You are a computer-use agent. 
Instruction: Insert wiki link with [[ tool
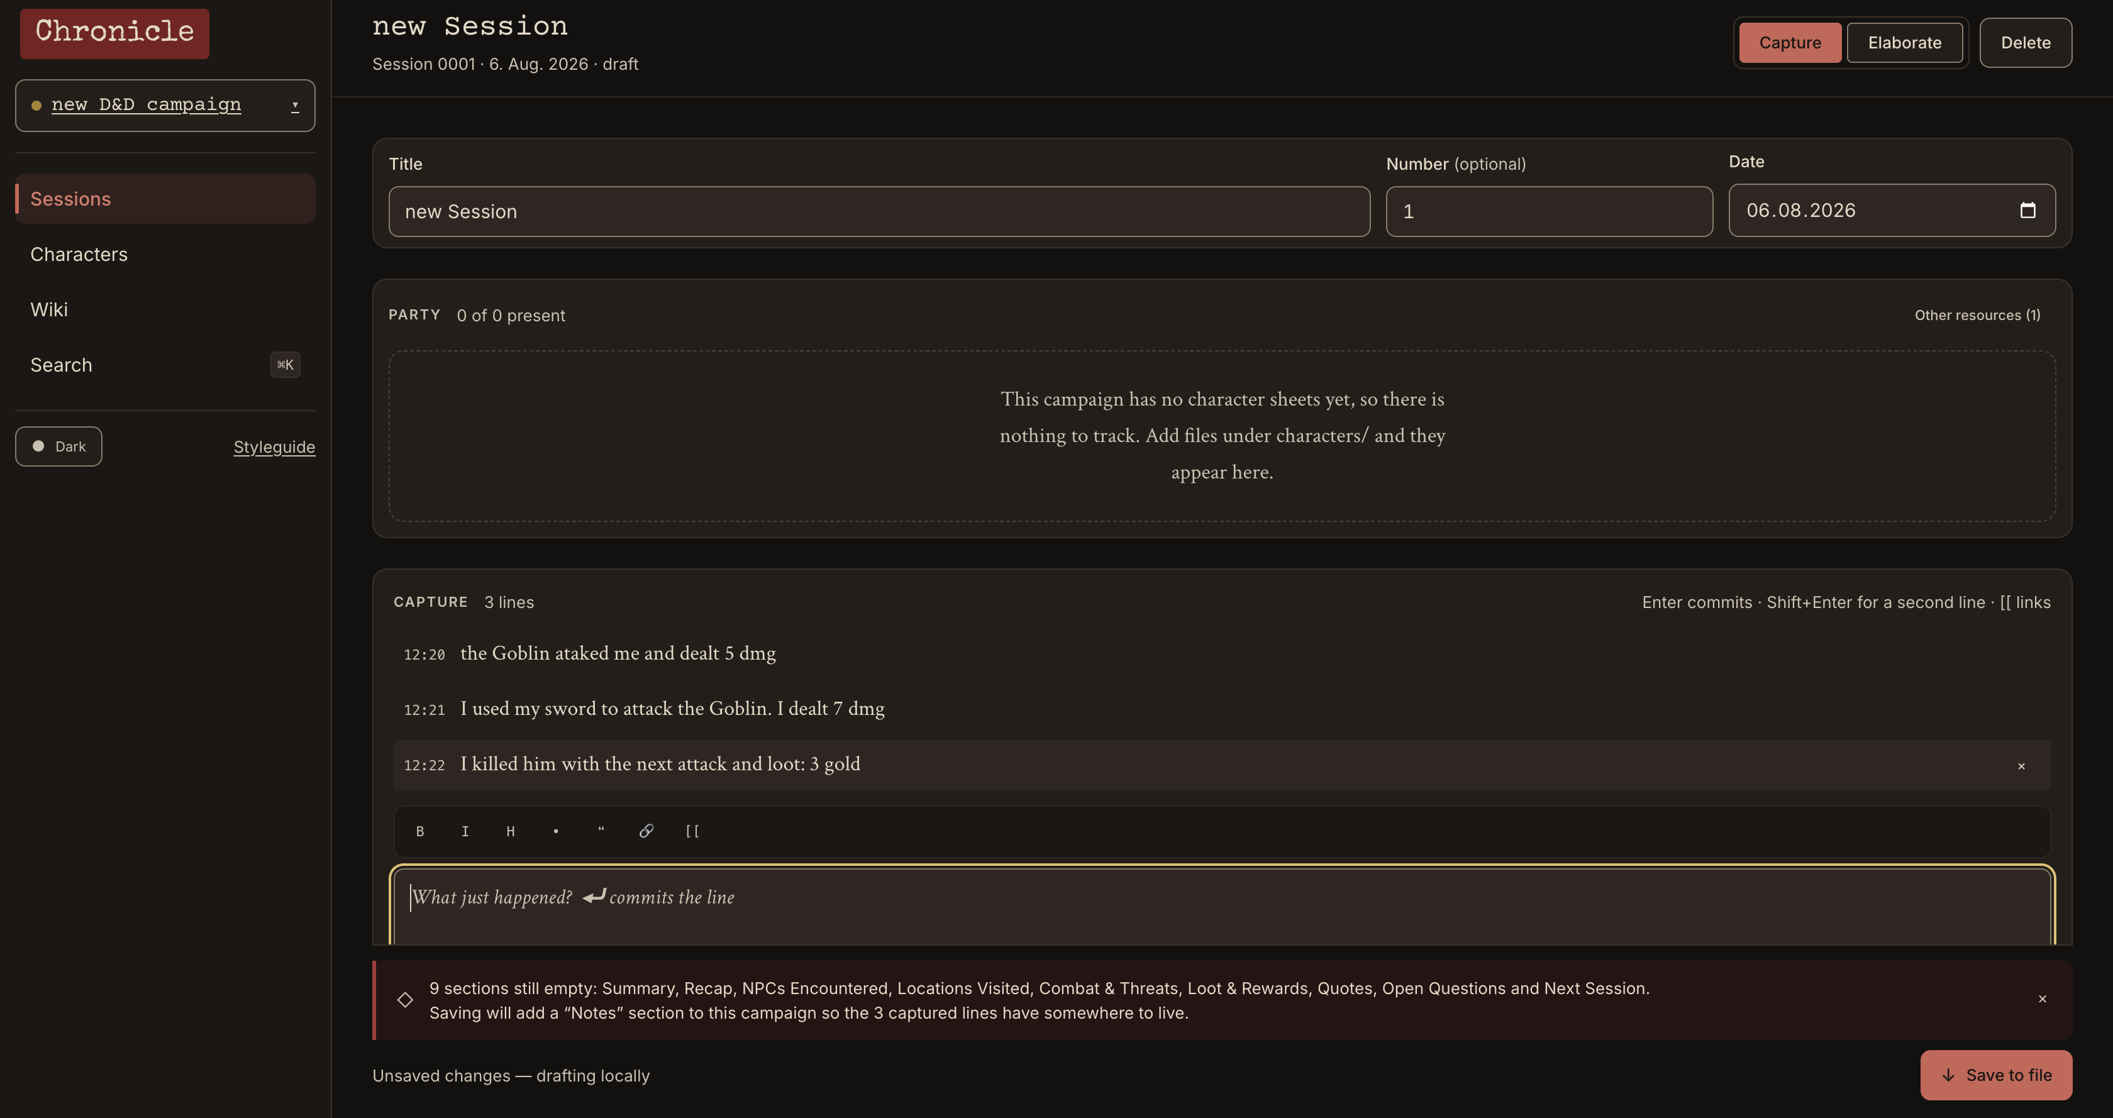pos(692,831)
